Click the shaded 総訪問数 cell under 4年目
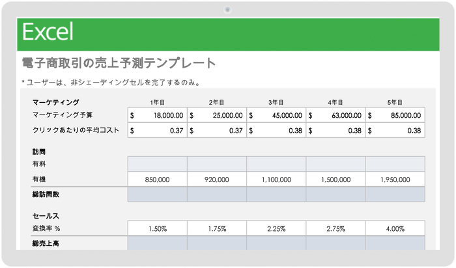 click(335, 194)
